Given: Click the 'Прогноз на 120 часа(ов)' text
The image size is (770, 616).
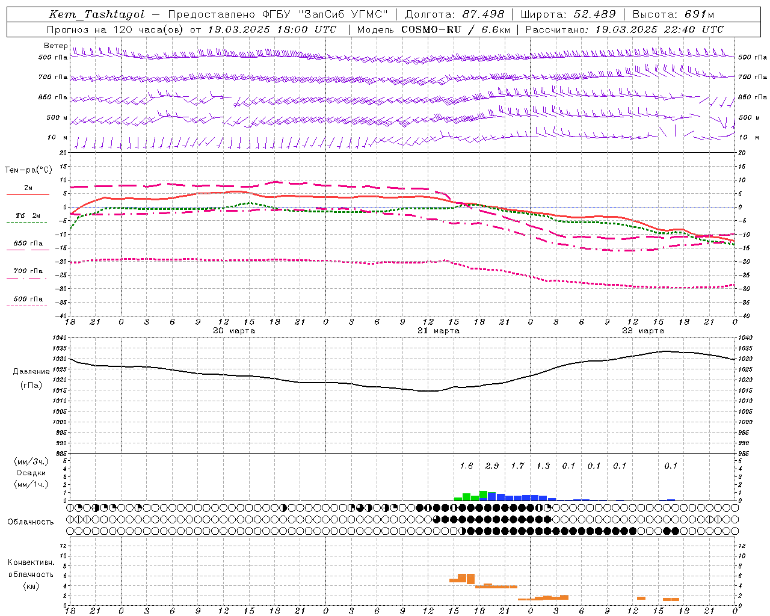Looking at the screenshot, I should tap(115, 29).
